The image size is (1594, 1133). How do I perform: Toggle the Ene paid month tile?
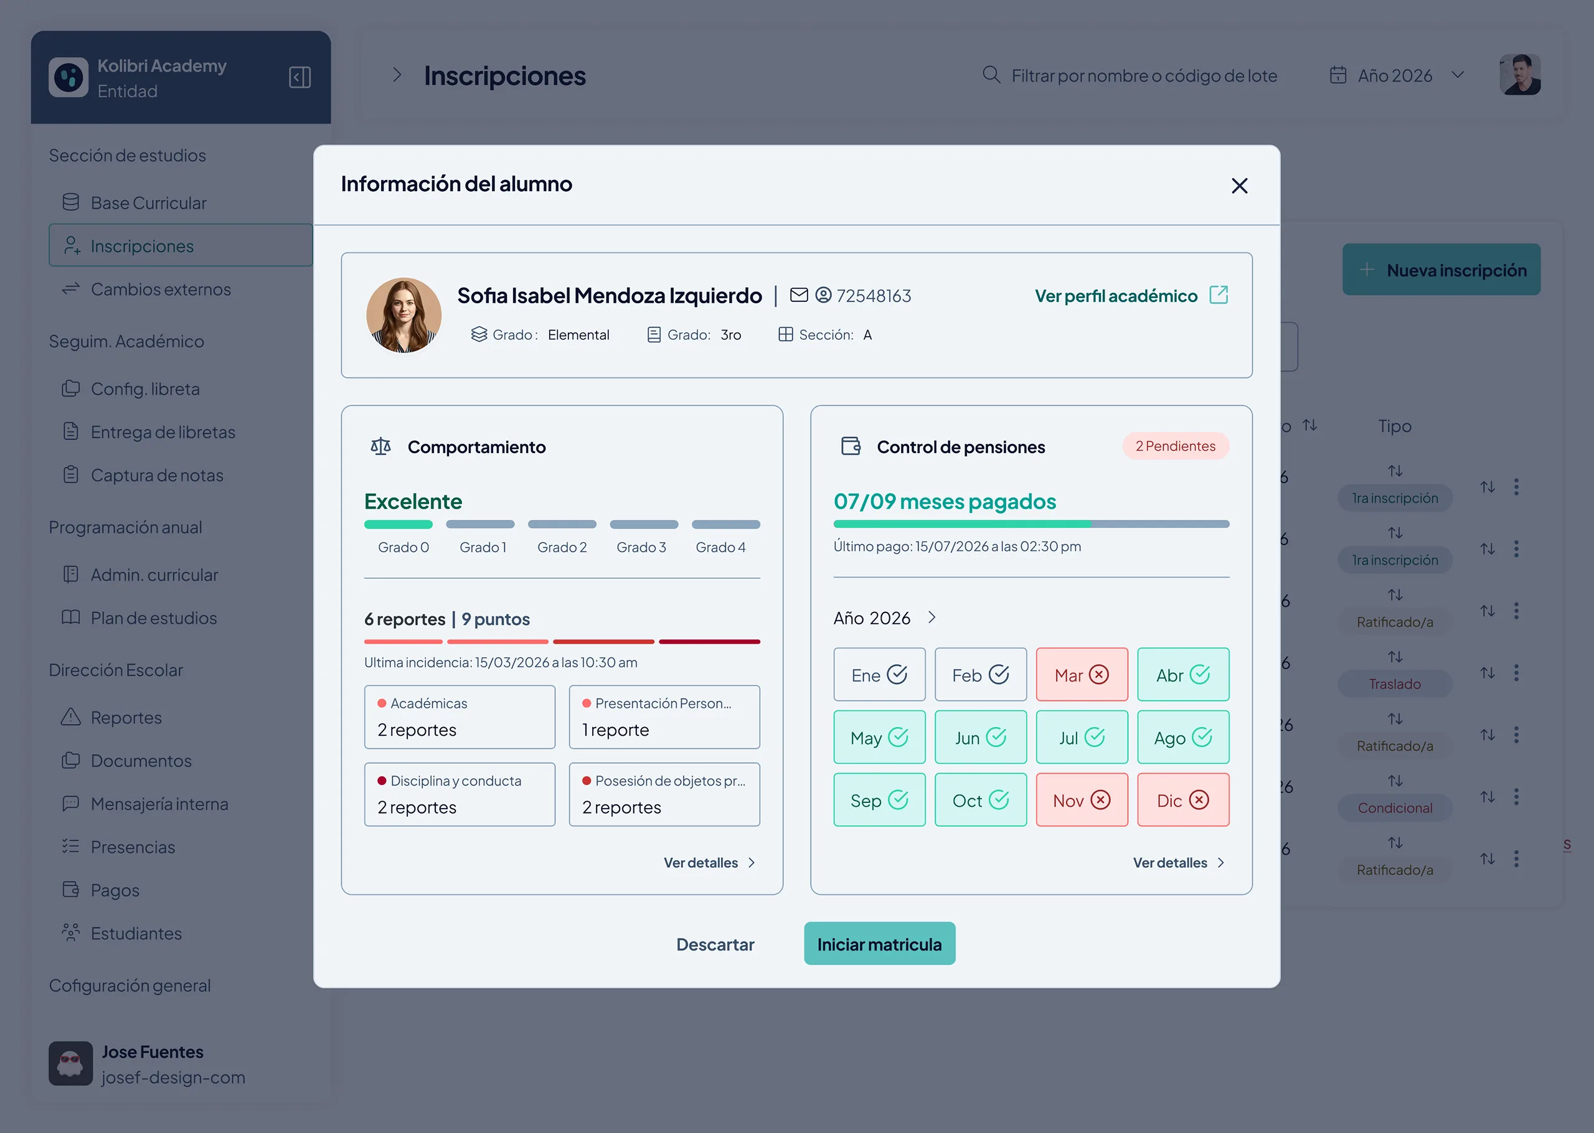click(879, 675)
